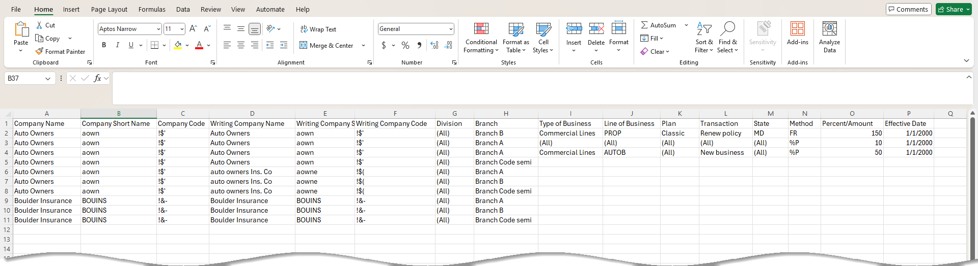Click the bottom align icon
The height and width of the screenshot is (266, 978).
tap(255, 29)
